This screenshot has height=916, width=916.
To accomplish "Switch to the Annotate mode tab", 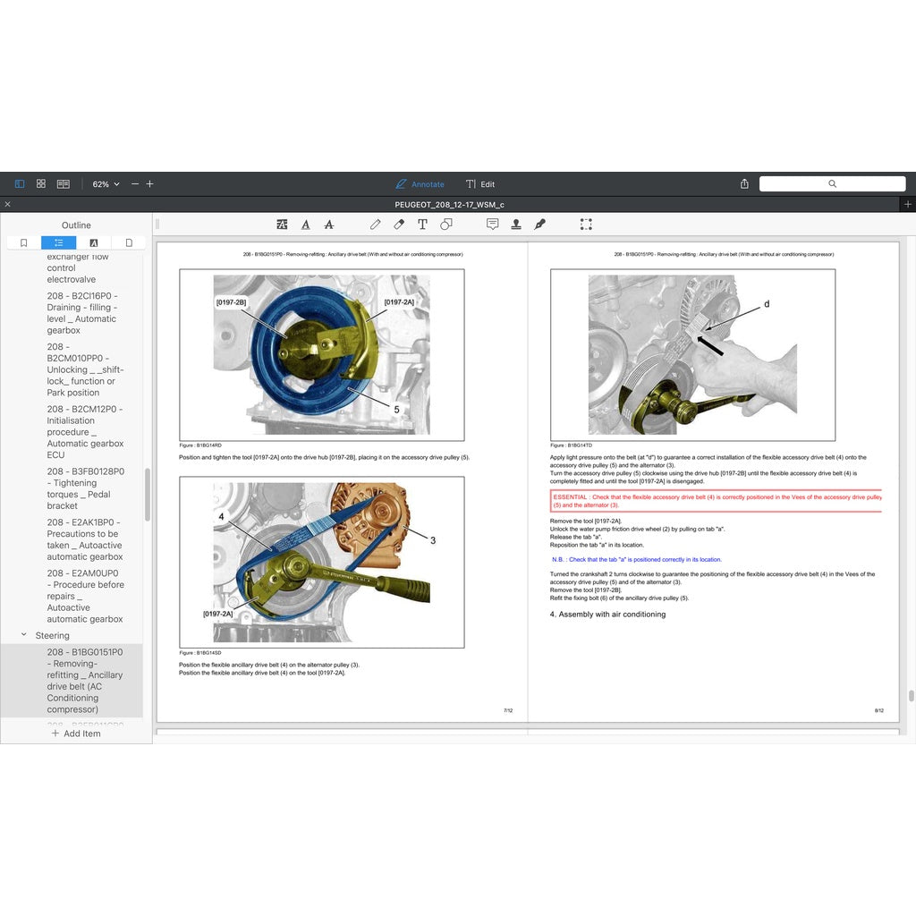I will (420, 184).
